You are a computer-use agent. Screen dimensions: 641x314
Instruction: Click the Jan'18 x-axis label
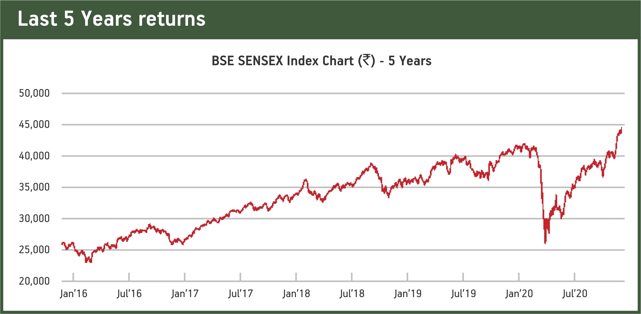[x=296, y=294]
